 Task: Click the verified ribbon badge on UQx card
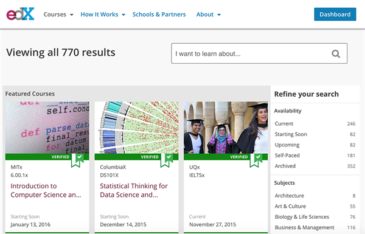coord(256,160)
